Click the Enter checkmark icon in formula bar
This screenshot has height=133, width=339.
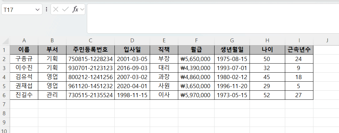(x=65, y=9)
